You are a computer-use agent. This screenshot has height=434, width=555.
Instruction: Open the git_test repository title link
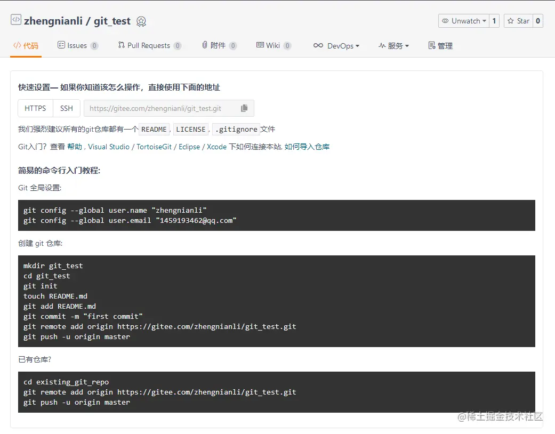tap(112, 21)
